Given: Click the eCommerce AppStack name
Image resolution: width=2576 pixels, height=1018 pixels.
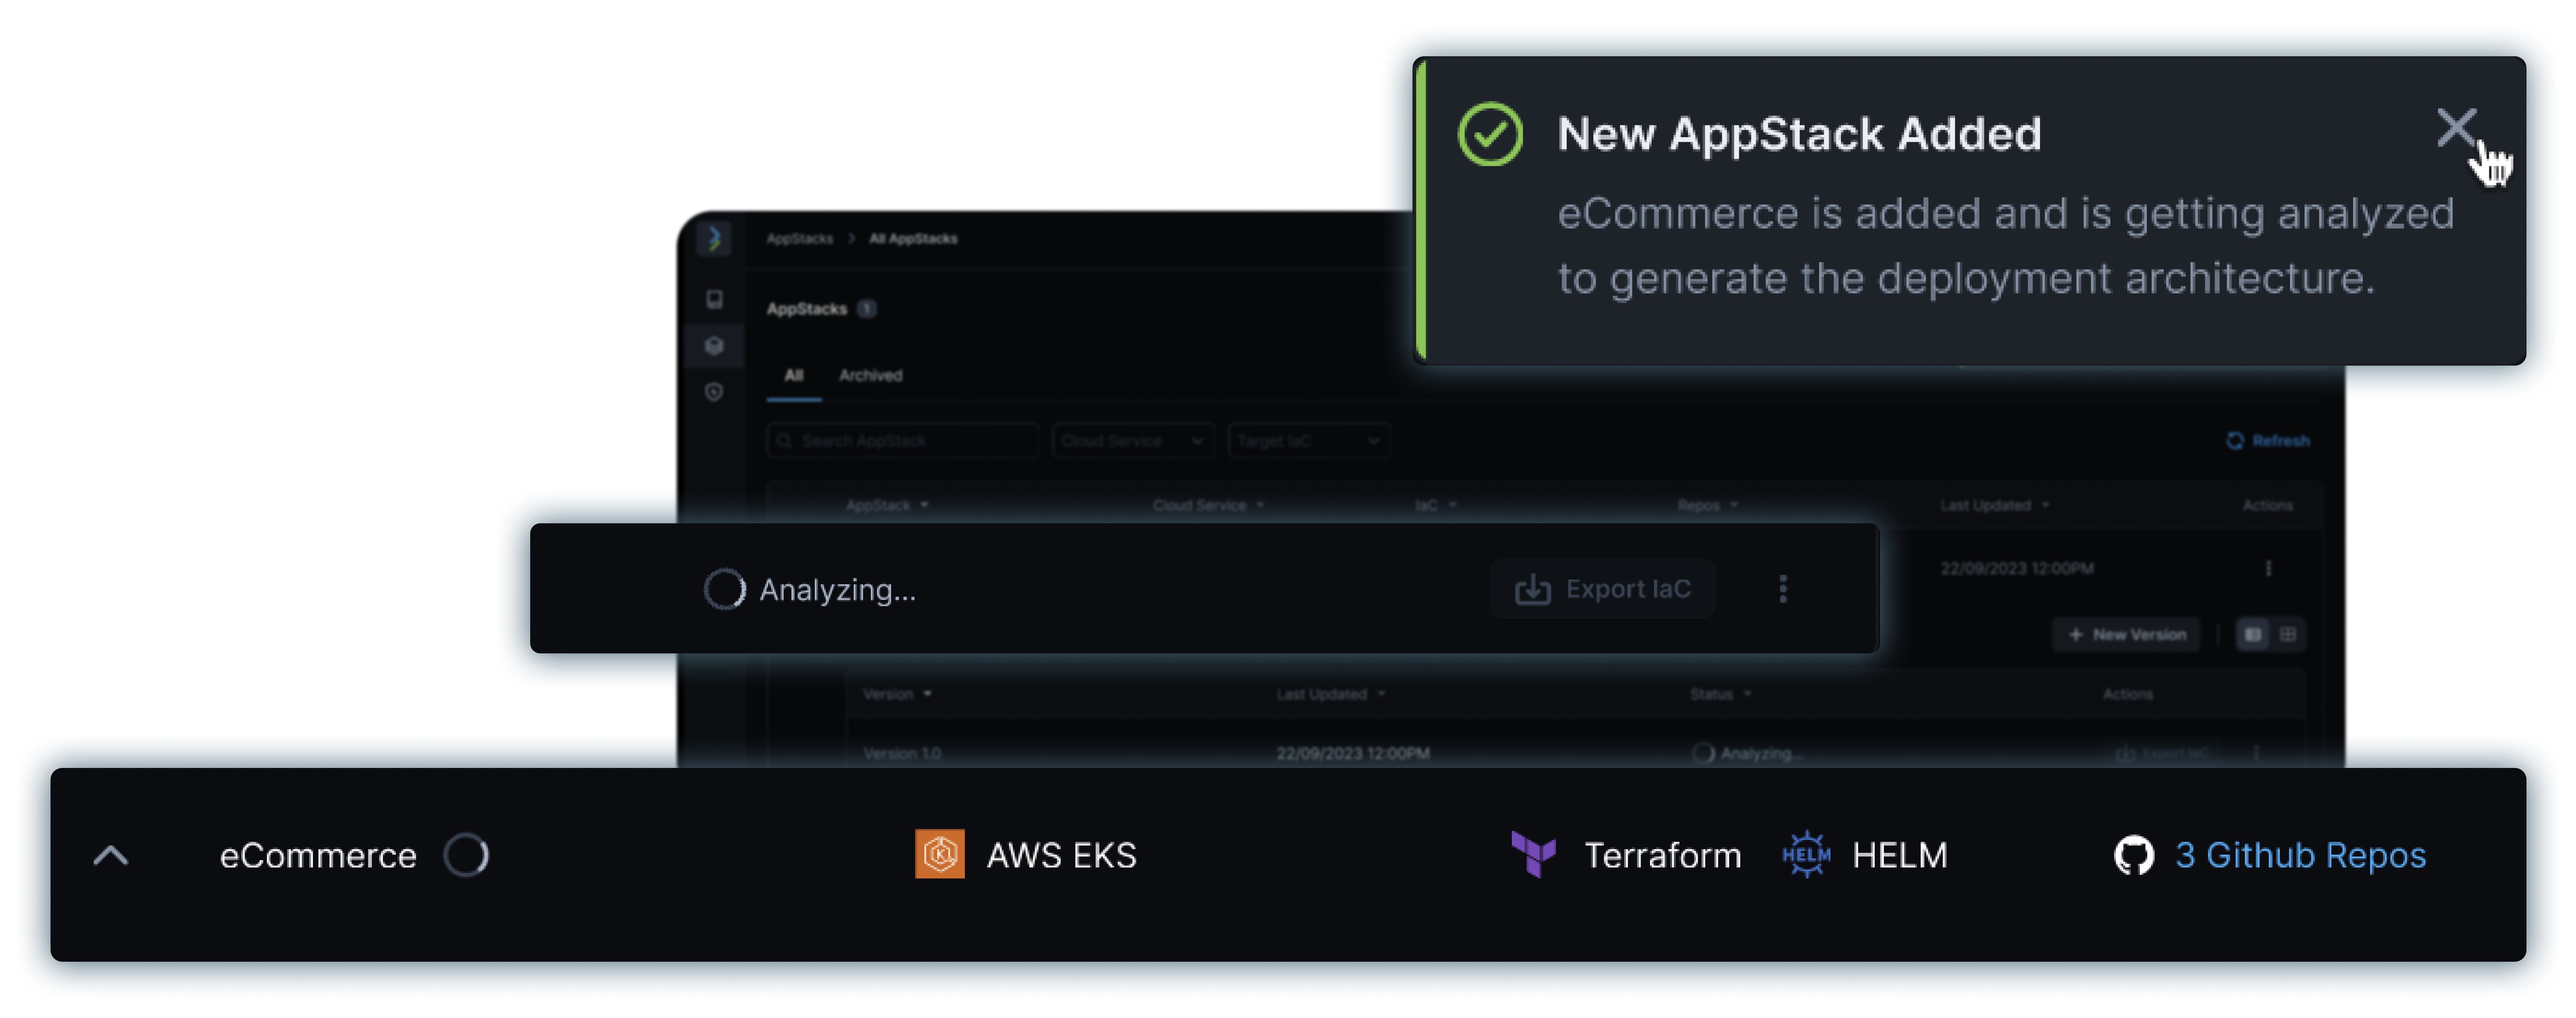Looking at the screenshot, I should coord(318,856).
